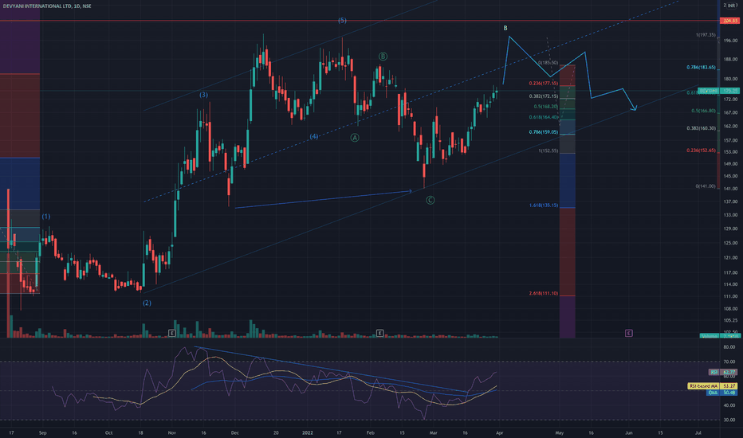Select the red 204.65 price line tag
This screenshot has height=438, width=743.
tap(729, 21)
